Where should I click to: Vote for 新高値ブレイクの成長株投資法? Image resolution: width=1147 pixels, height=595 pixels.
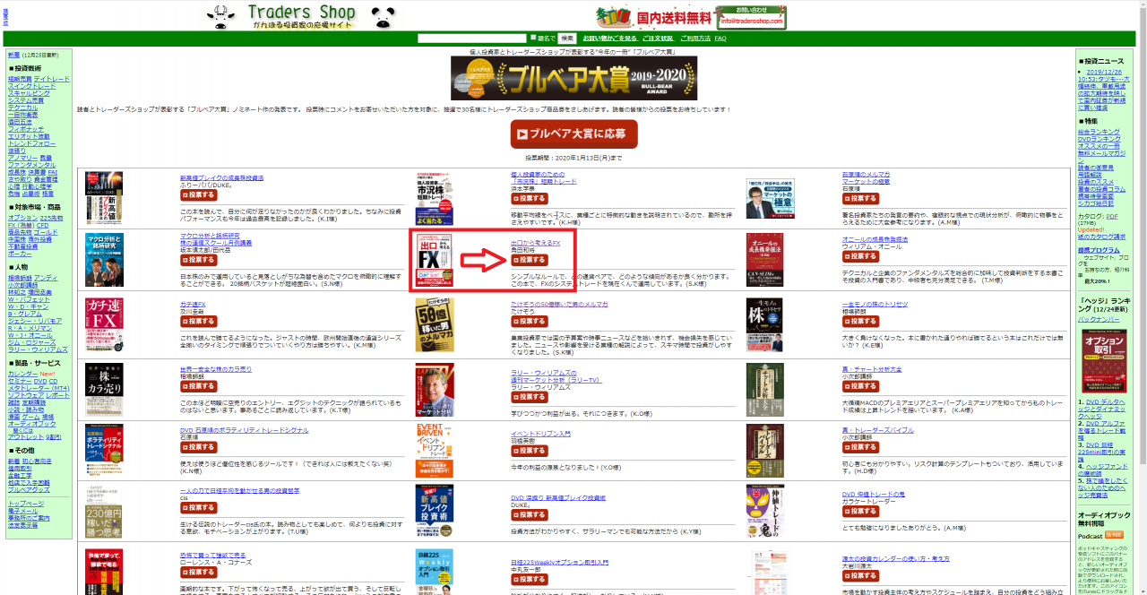[x=199, y=194]
